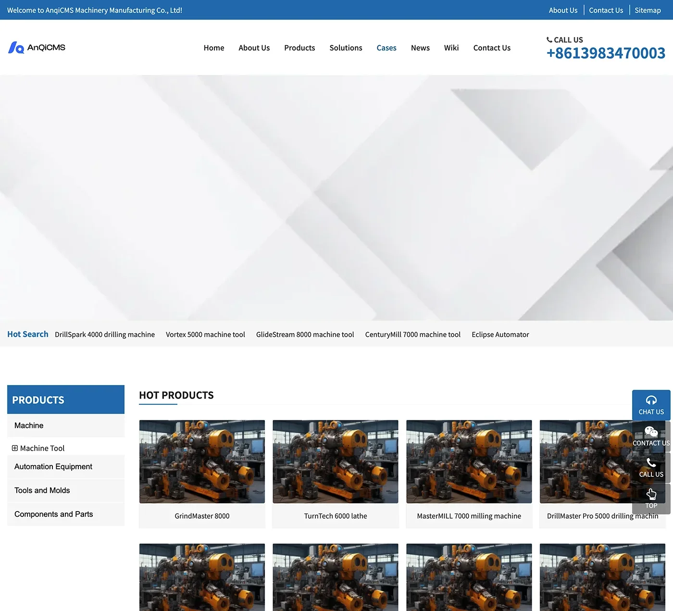Search Eclipse Automator hot keyword

(500, 335)
